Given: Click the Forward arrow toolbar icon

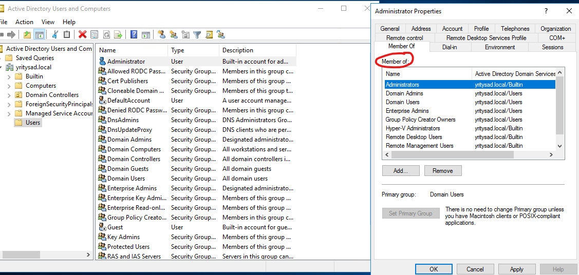Looking at the screenshot, I should (x=11, y=35).
